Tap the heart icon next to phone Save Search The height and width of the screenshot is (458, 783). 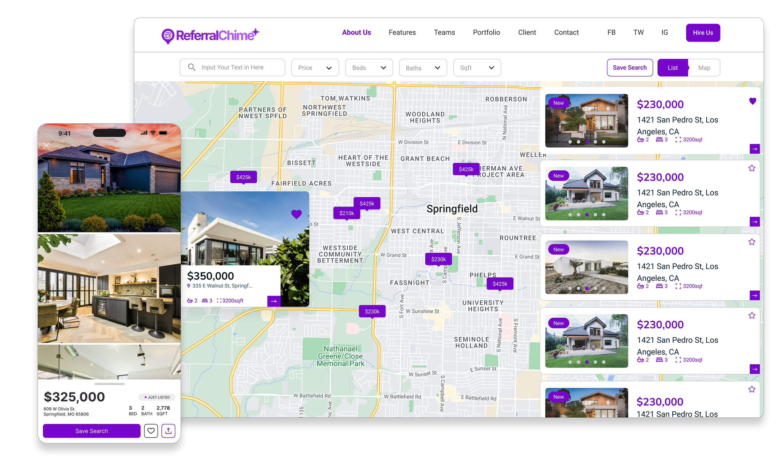click(x=151, y=431)
